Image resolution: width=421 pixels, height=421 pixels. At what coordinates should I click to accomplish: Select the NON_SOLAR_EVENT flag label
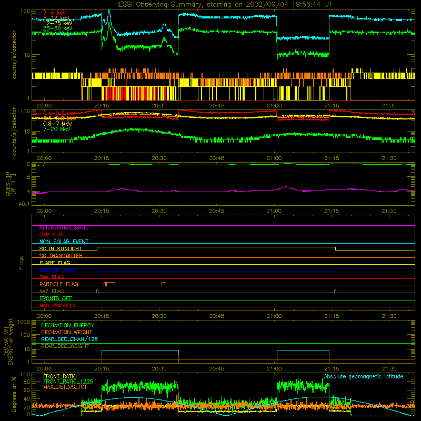coord(64,242)
